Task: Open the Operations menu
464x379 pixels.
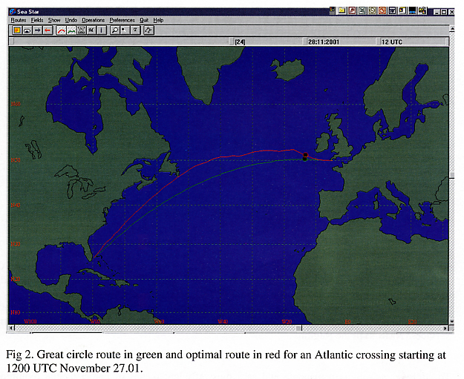Action: tap(94, 20)
